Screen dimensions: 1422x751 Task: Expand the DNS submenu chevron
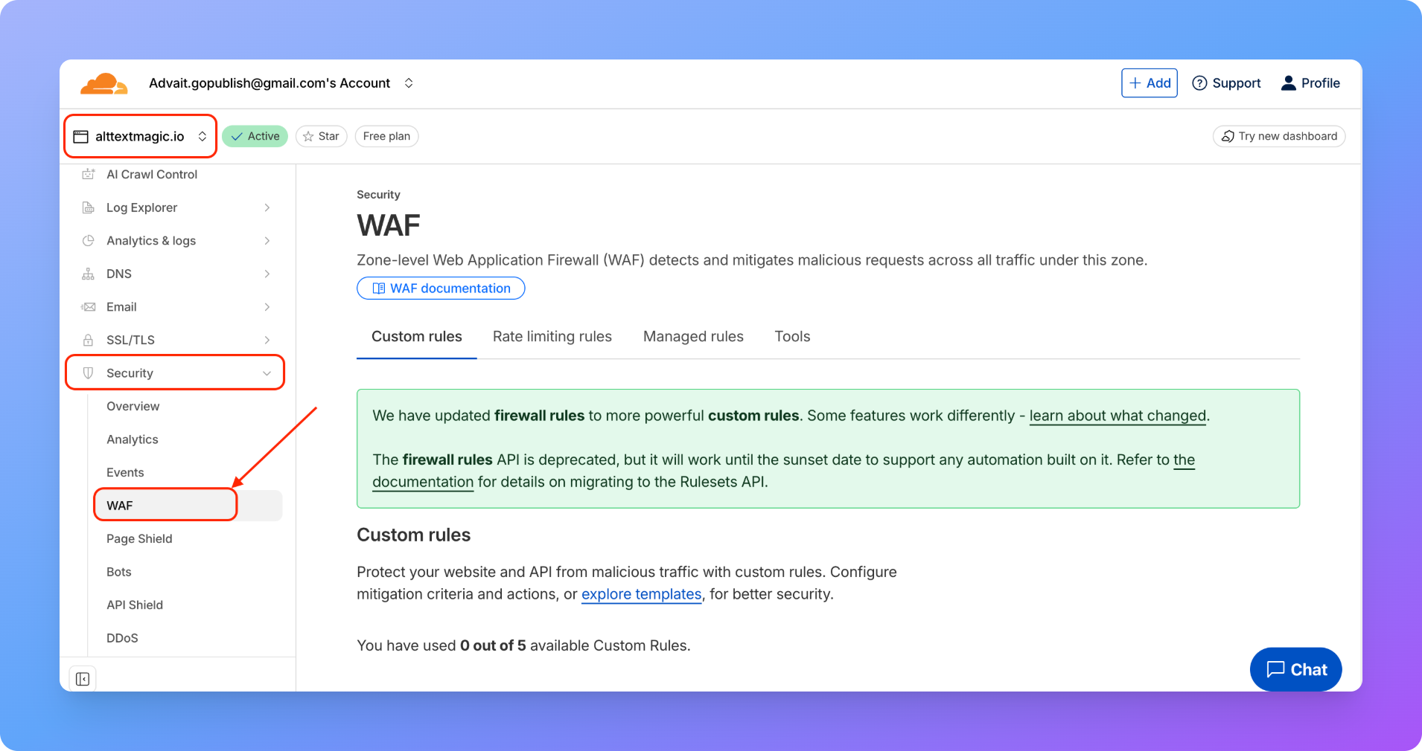tap(267, 274)
